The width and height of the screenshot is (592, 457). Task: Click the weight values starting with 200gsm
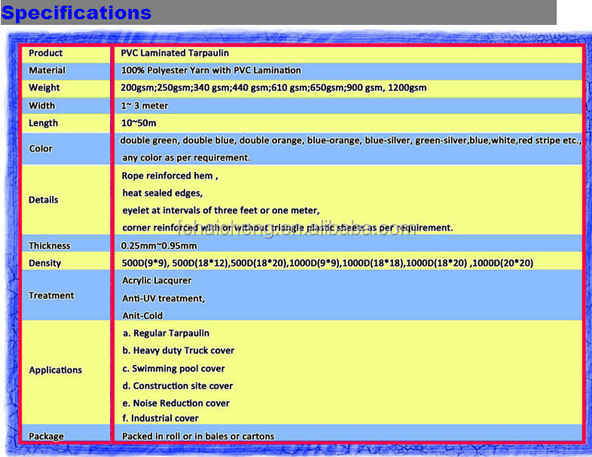(x=274, y=88)
